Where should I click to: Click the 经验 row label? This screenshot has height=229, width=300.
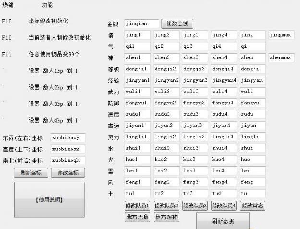point(113,80)
